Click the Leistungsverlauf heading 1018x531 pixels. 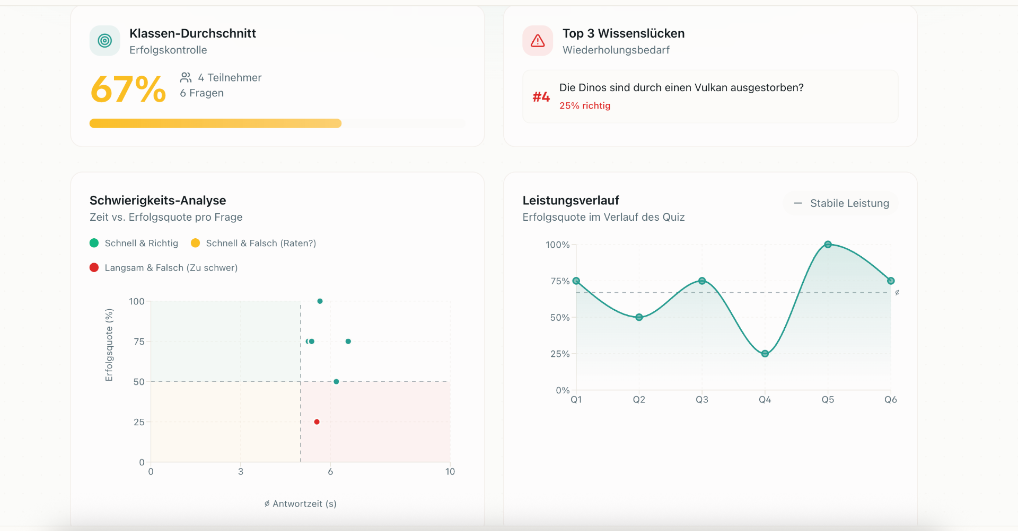[x=571, y=201]
